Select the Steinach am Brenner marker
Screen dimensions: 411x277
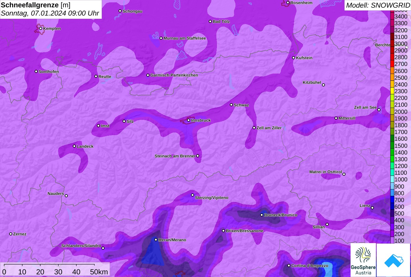tap(198, 156)
